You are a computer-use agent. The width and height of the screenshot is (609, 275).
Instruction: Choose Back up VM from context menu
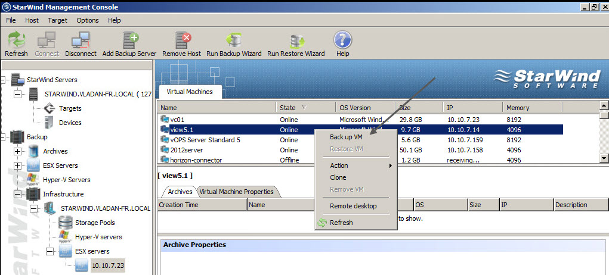346,137
